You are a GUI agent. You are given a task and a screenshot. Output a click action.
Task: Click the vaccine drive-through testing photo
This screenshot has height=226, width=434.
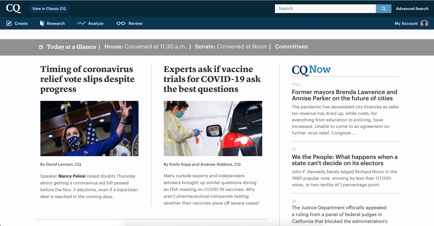click(213, 129)
